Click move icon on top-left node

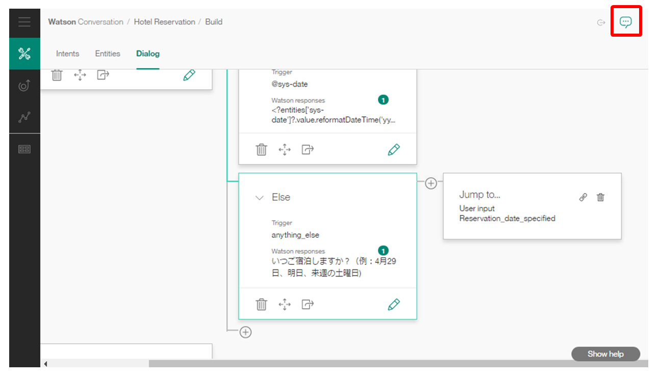pyautogui.click(x=80, y=75)
